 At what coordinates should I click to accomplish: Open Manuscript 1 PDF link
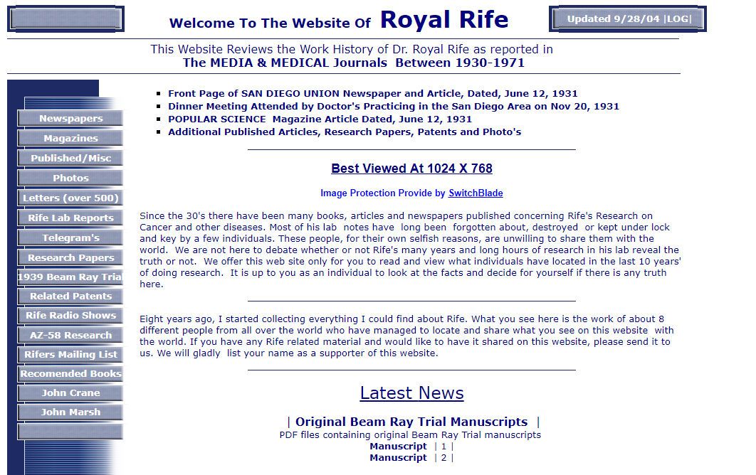click(x=443, y=447)
